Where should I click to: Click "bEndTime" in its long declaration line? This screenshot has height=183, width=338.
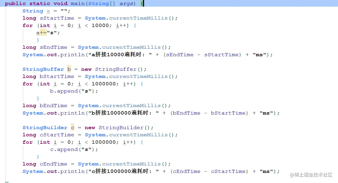click(54, 106)
